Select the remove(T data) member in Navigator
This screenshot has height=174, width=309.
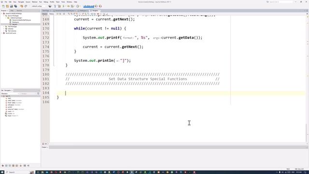15,109
